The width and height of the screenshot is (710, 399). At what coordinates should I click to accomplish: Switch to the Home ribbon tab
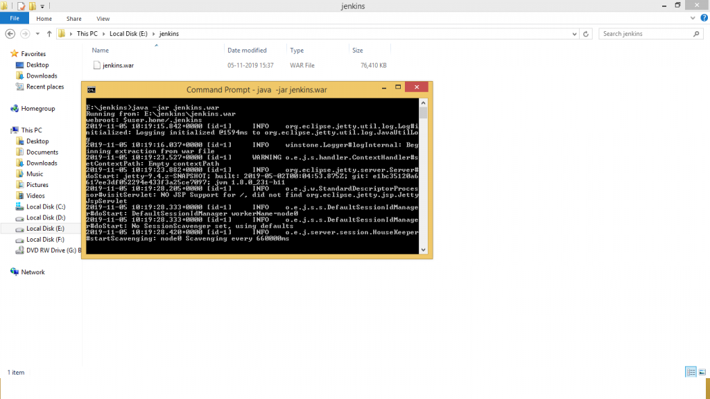[x=44, y=19]
